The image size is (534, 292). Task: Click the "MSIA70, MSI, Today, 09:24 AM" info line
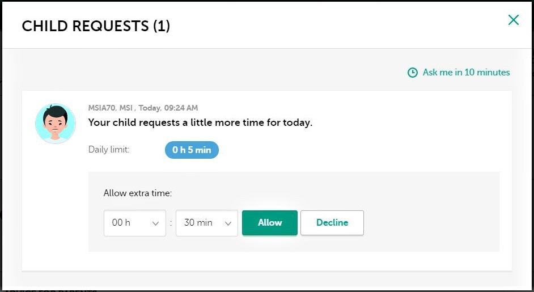(143, 108)
